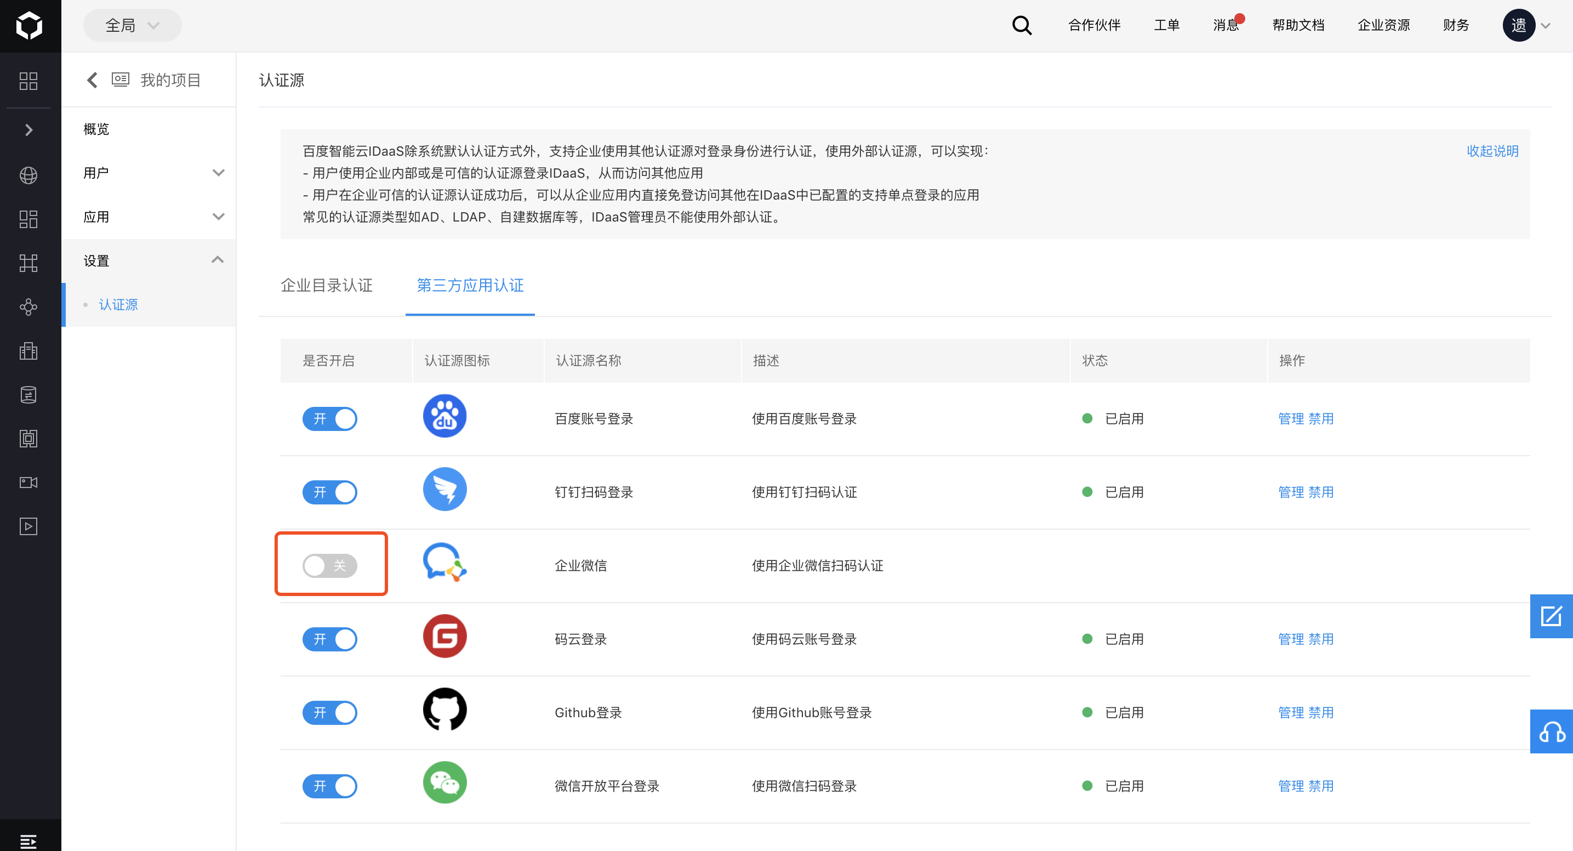Viewport: 1573px width, 851px height.
Task: Toggle off 钉钉扫码登录 switch
Action: pos(330,492)
